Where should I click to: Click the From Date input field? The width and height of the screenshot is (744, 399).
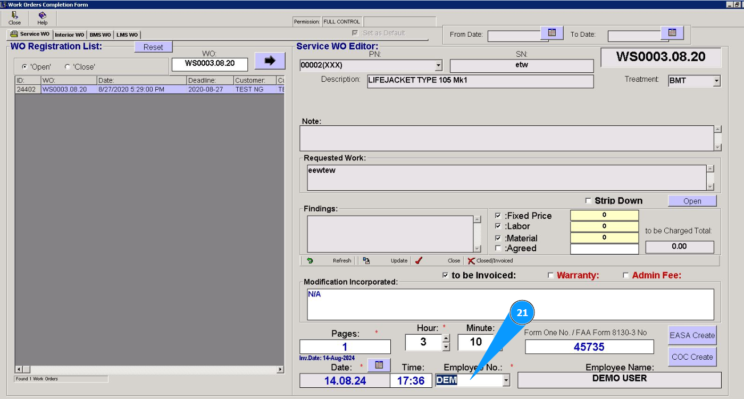pos(514,36)
